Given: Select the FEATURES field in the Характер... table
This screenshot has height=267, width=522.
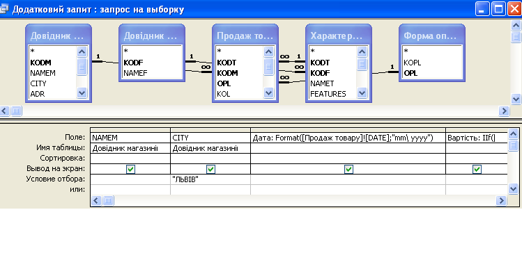Looking at the screenshot, I should pos(328,95).
